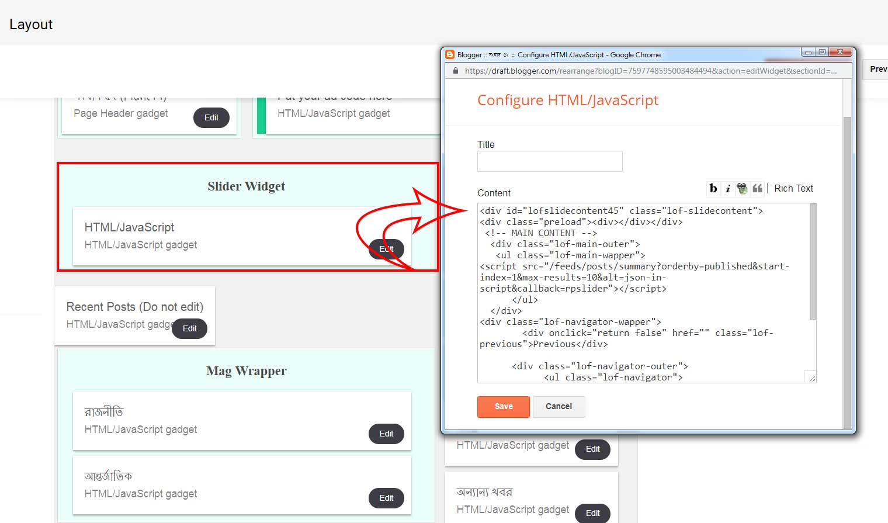This screenshot has height=523, width=888.
Task: Click the lofslidecontent45 div line in code
Action: pyautogui.click(x=622, y=211)
